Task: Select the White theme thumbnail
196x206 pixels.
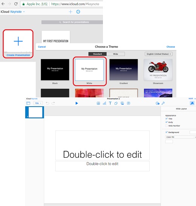Action: pos(89,70)
